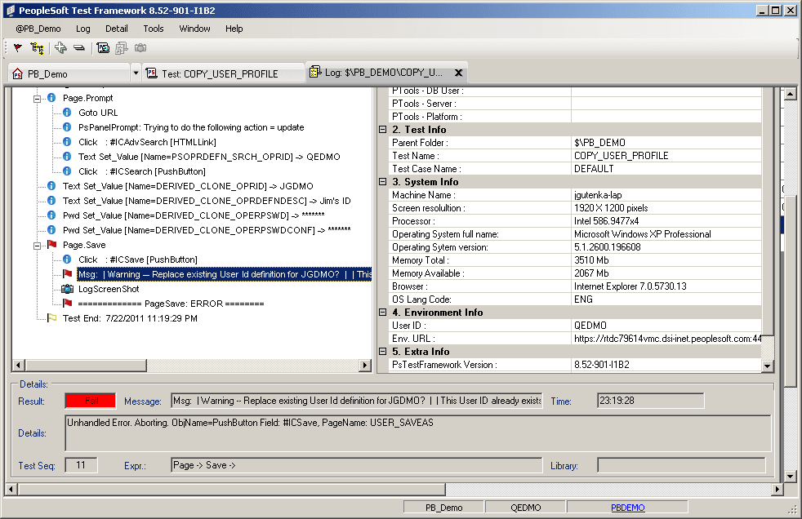This screenshot has width=802, height=519.
Task: Open the PB_Demo dropdown arrow
Action: [x=136, y=73]
